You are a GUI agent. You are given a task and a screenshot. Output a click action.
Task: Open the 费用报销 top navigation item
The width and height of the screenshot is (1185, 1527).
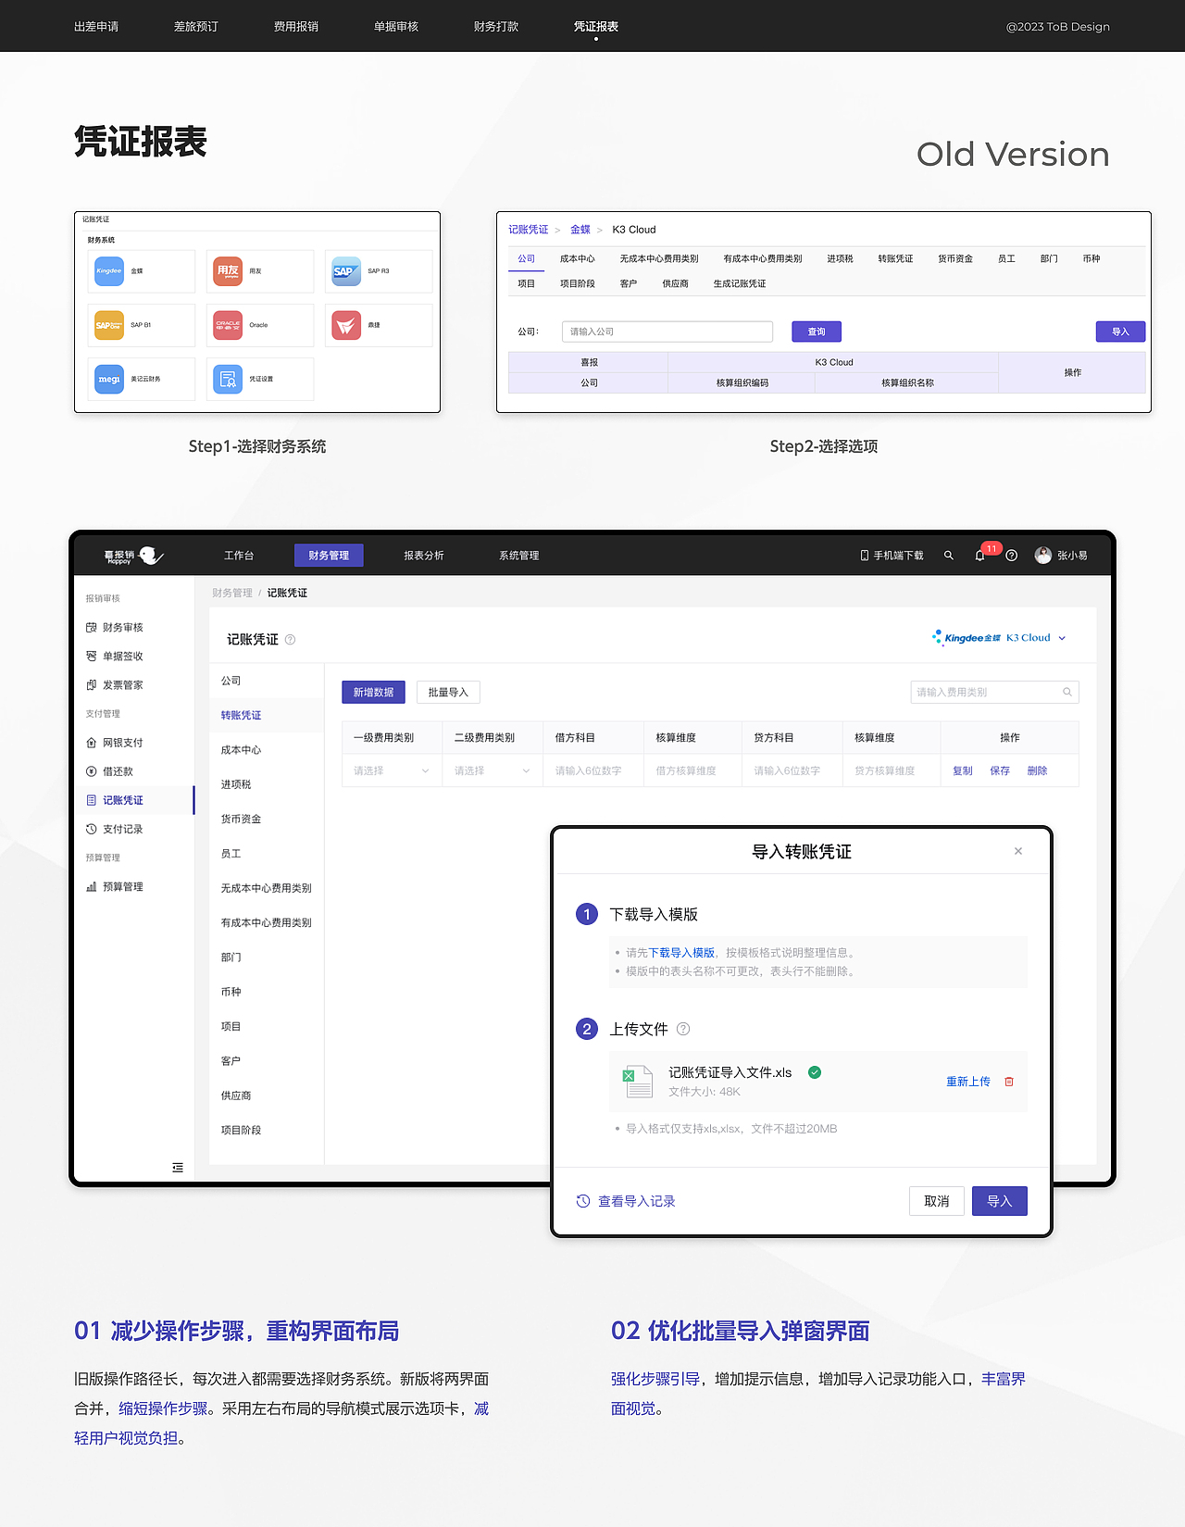click(x=296, y=27)
